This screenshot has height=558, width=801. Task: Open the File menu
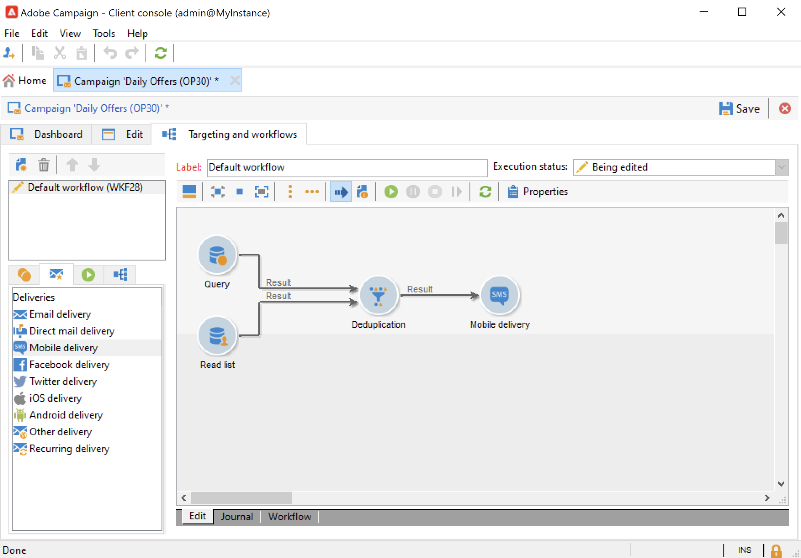click(x=12, y=34)
